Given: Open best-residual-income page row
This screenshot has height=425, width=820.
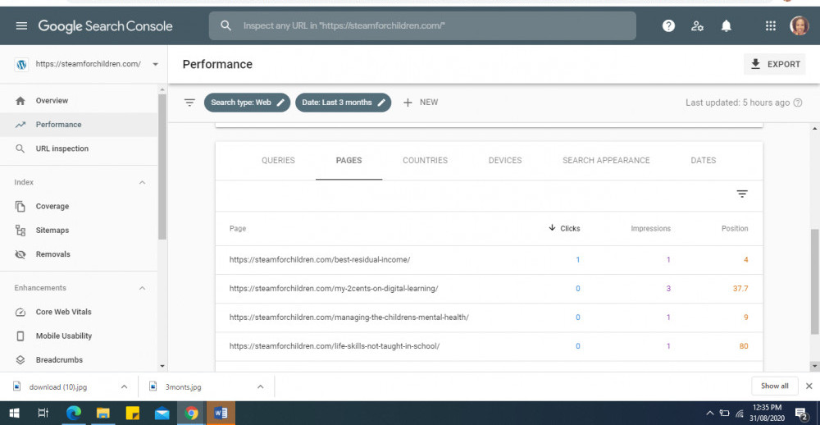Looking at the screenshot, I should (489, 259).
